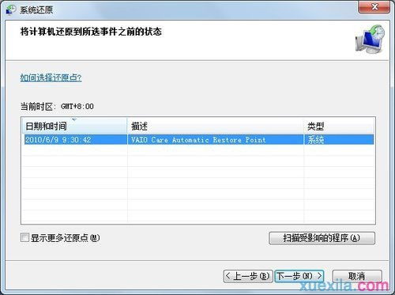The image size is (395, 295).
Task: Click the 系统还原 title bar icon
Action: pyautogui.click(x=11, y=9)
